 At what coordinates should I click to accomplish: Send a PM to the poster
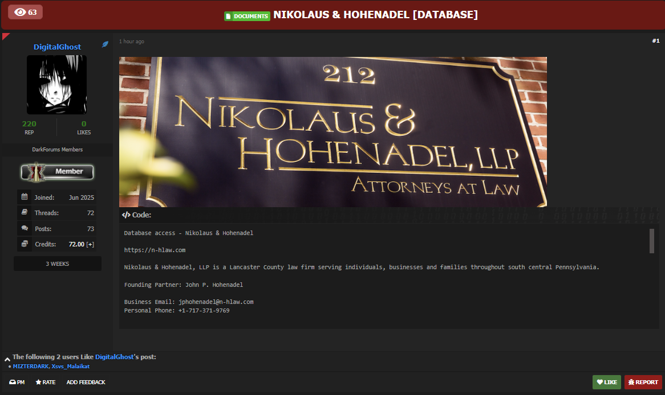point(17,382)
